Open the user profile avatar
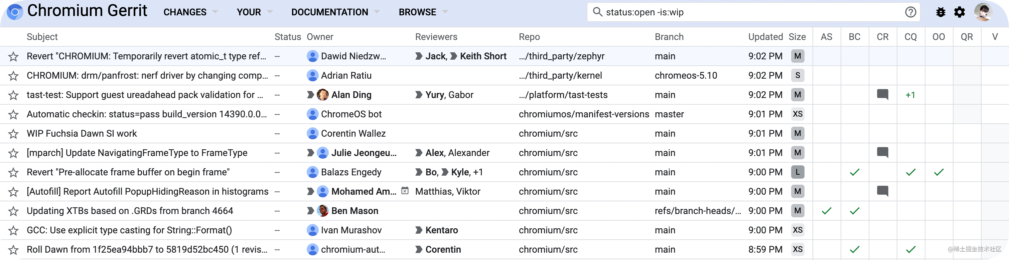 [x=983, y=12]
